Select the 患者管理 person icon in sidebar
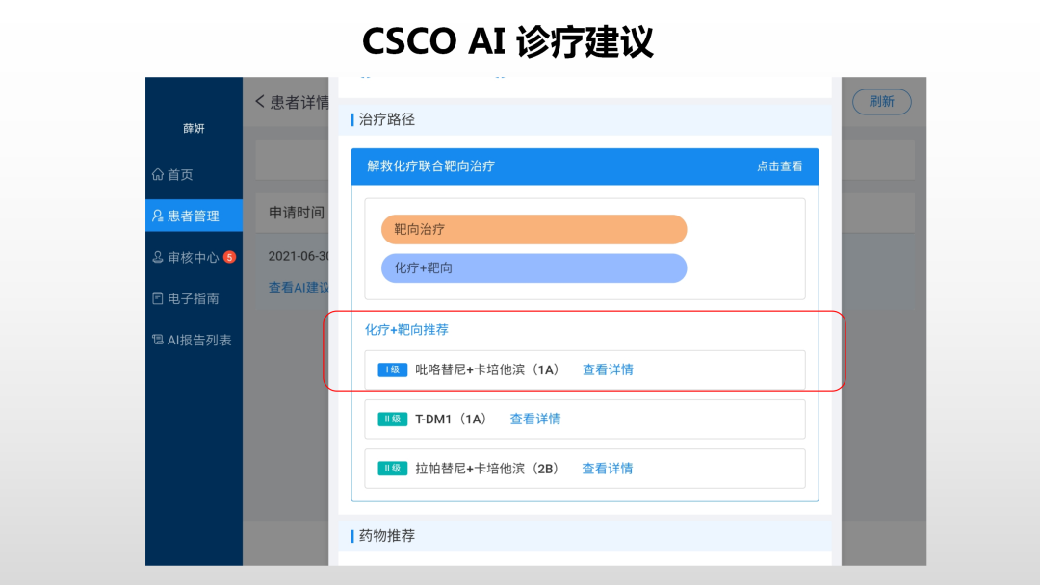The height and width of the screenshot is (585, 1040). (158, 216)
